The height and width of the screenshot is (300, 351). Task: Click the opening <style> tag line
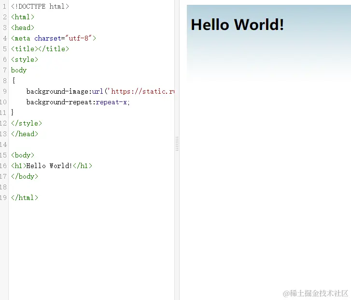pos(25,59)
